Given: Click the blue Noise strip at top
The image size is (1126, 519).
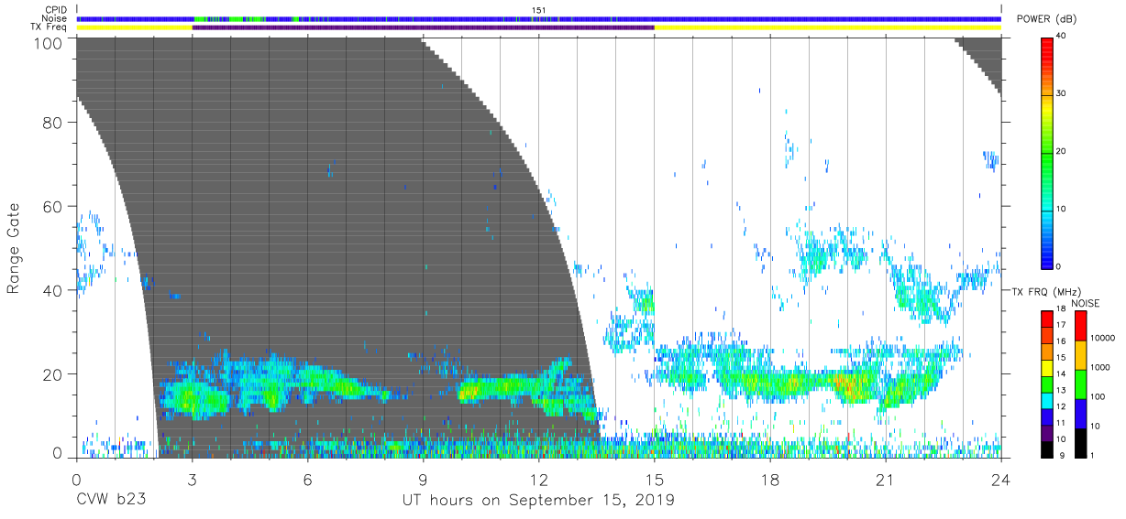Looking at the screenshot, I should 539,18.
